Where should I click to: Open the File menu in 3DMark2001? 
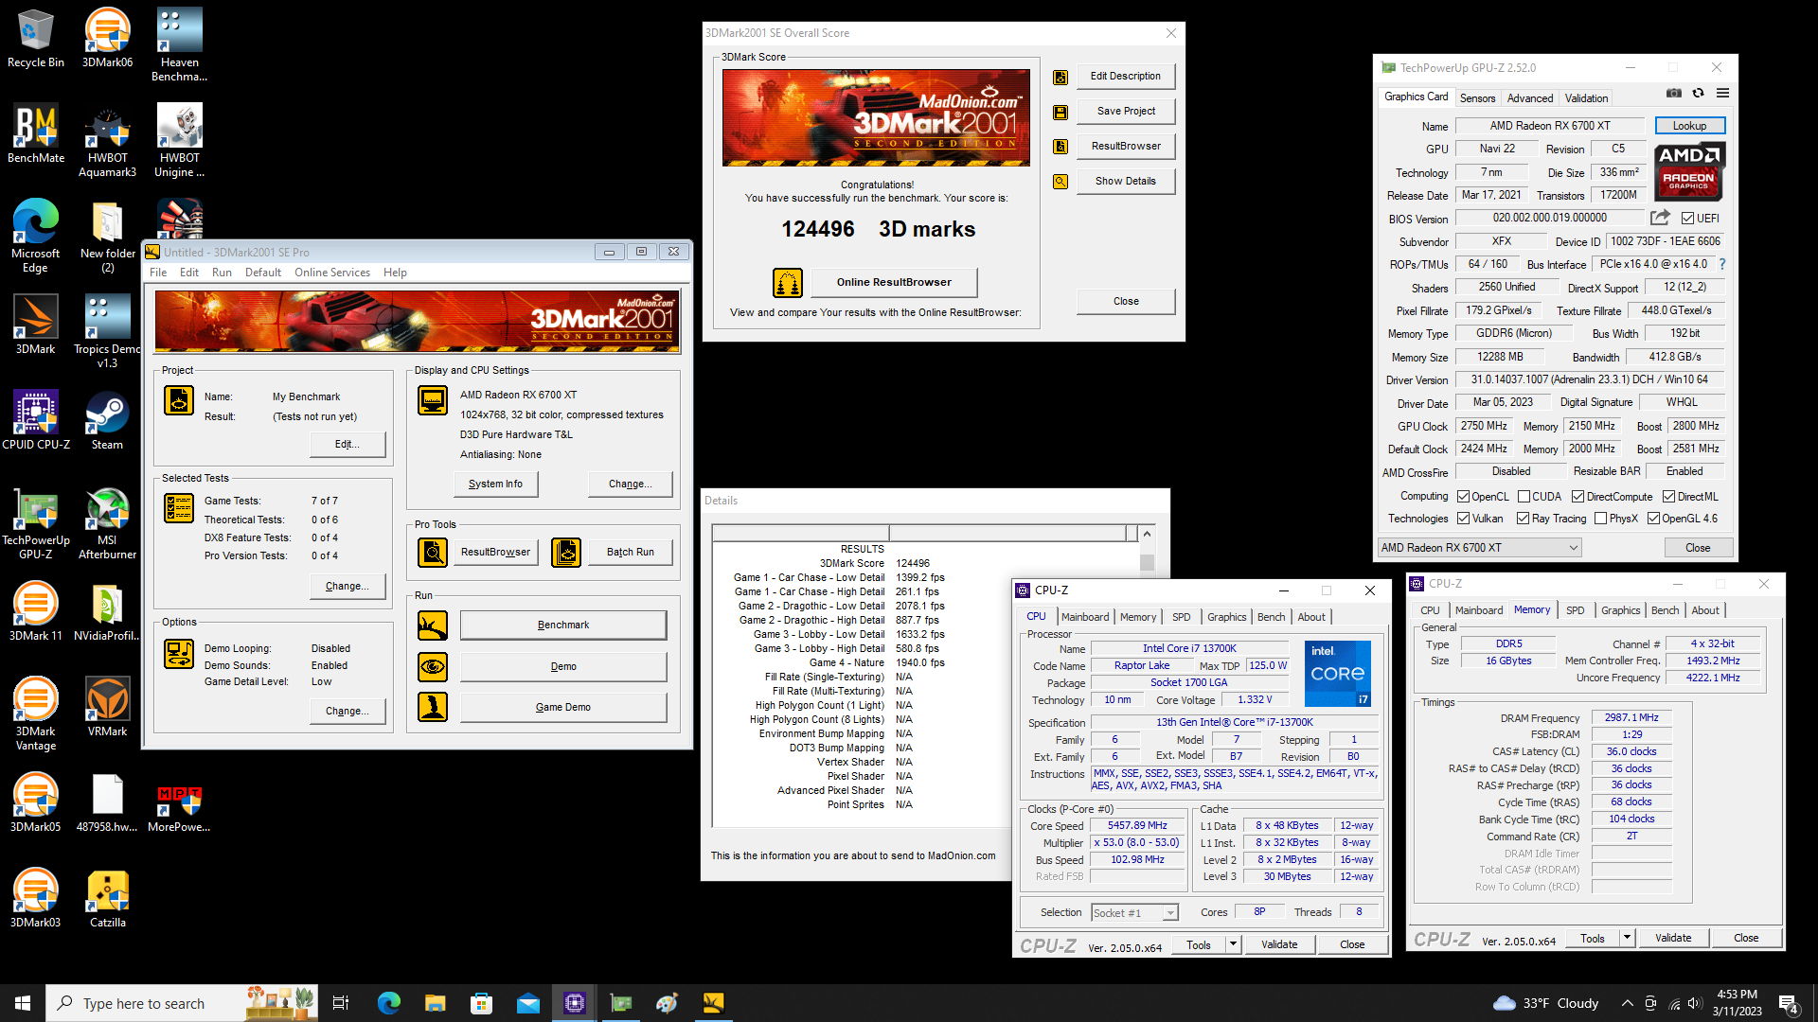pos(158,273)
